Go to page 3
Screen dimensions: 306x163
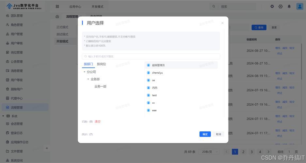click(x=251, y=152)
